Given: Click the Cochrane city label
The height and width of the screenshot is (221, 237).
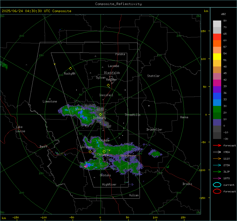Looking at the screenshot, I should click(86, 147).
